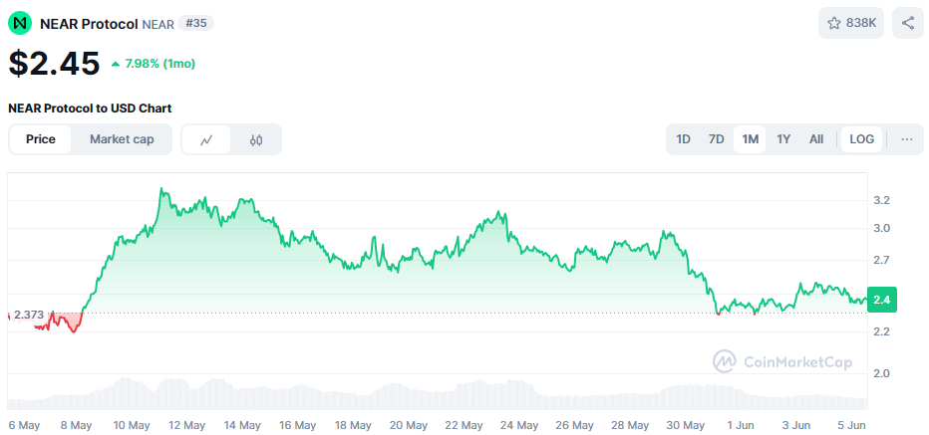Viewport: 929px width, 435px height.
Task: Click the 26 May date label
Action: tap(575, 425)
